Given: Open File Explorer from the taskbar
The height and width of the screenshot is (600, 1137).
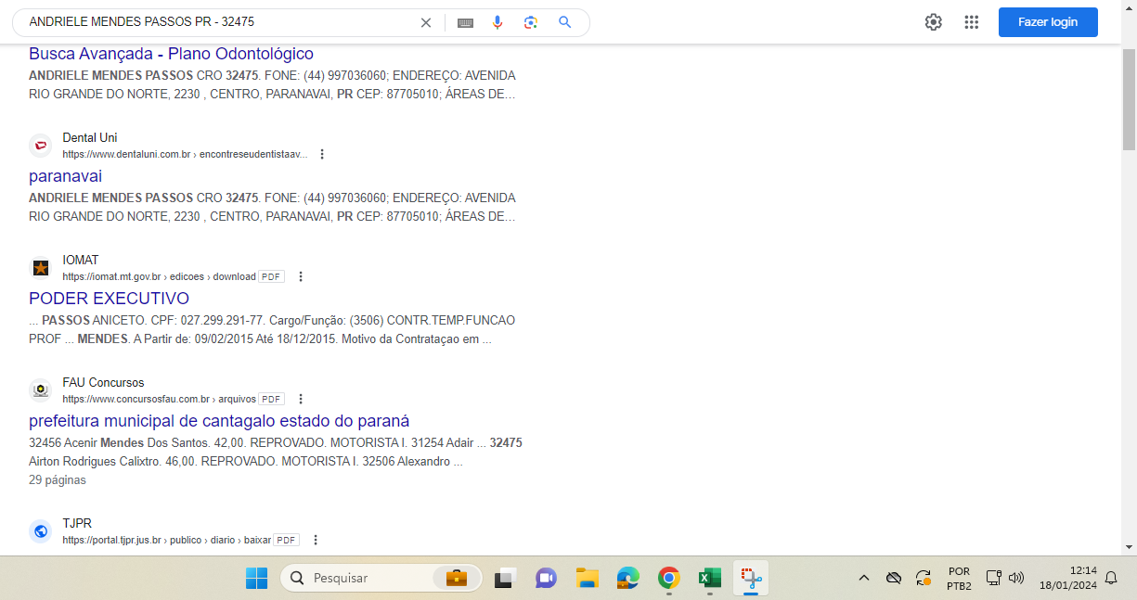Looking at the screenshot, I should point(587,578).
